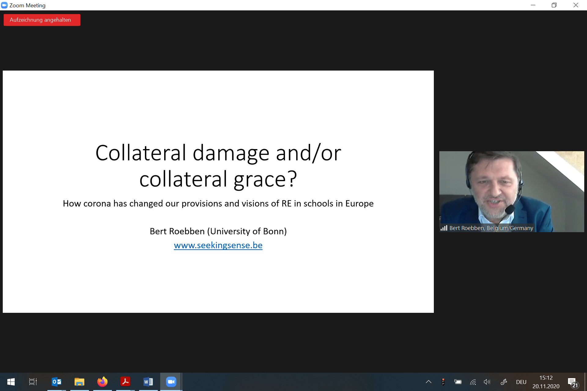Open File Explorer from the taskbar
587x391 pixels.
(x=79, y=382)
